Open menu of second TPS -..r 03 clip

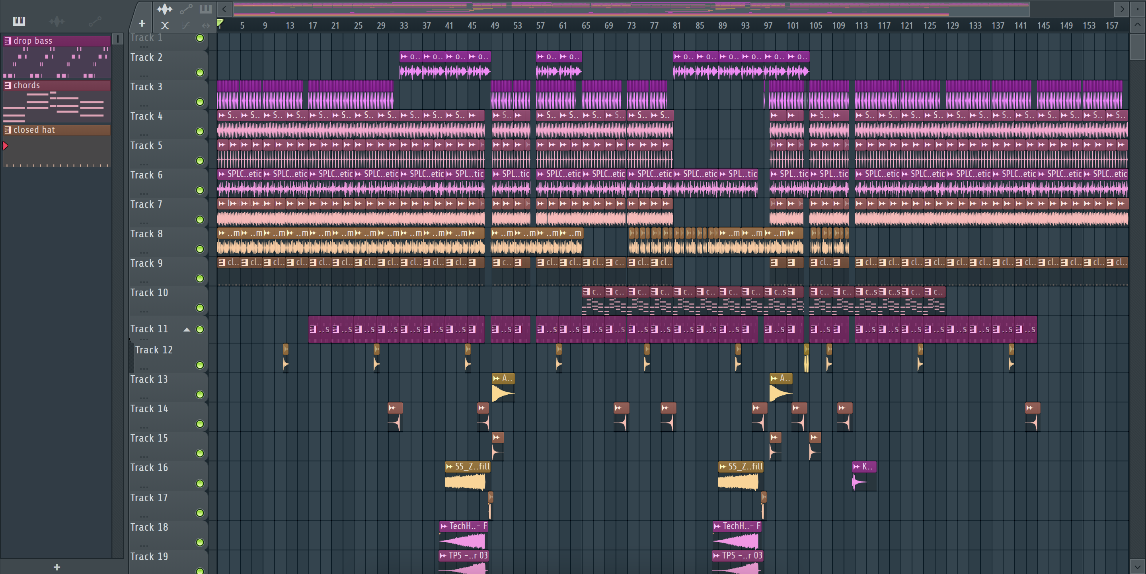716,555
